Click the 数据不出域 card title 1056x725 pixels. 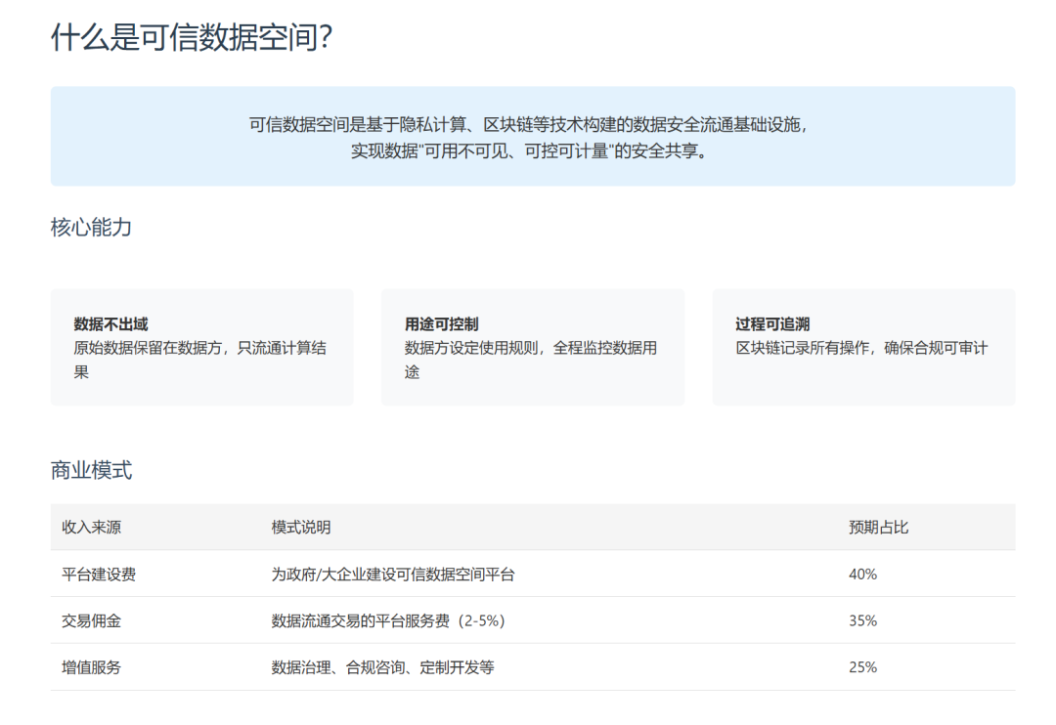click(x=110, y=324)
